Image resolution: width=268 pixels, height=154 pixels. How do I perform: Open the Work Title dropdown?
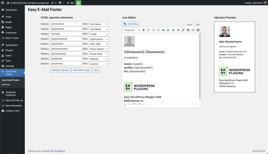pos(99,44)
